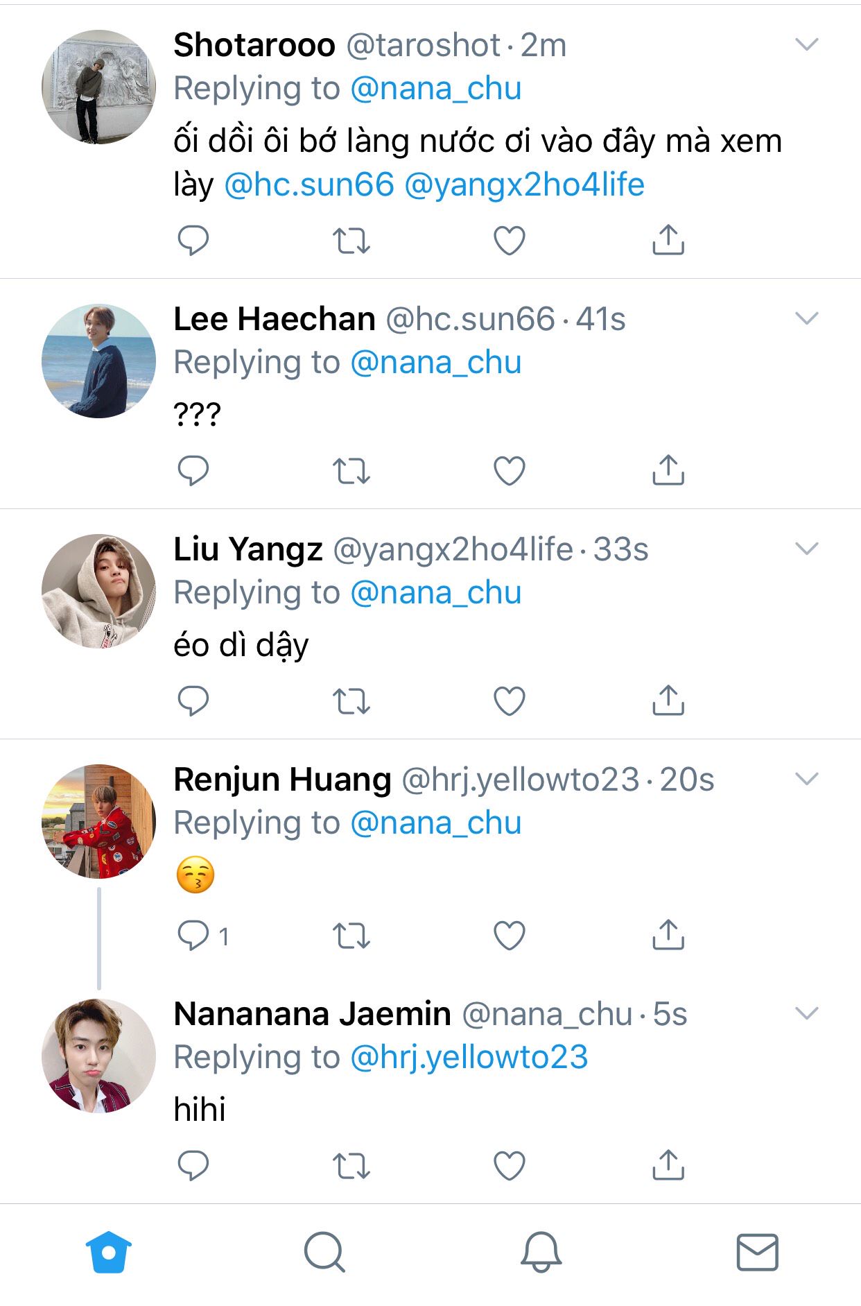Reply to Liu Yangz's tweet
This screenshot has width=861, height=1306.
pyautogui.click(x=193, y=701)
